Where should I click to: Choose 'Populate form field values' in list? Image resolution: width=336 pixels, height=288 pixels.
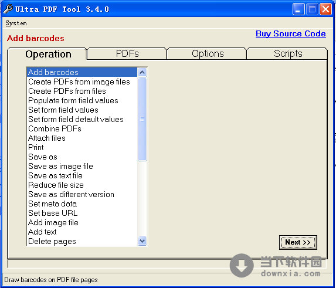[x=82, y=100]
